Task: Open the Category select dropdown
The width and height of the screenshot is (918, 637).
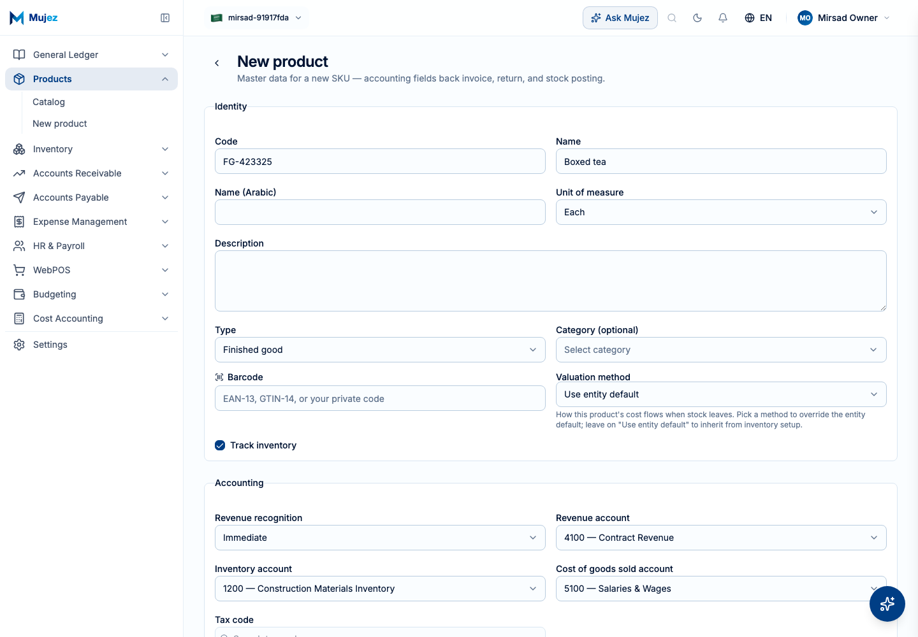Action: click(721, 350)
